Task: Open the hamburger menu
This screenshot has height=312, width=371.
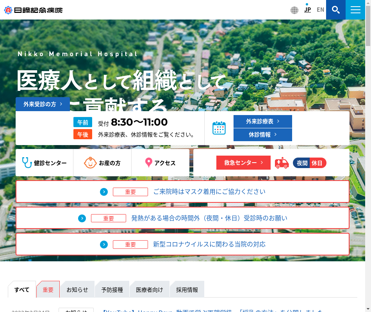Action: [355, 10]
